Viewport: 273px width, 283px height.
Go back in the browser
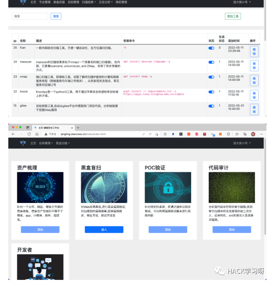click(x=13, y=134)
